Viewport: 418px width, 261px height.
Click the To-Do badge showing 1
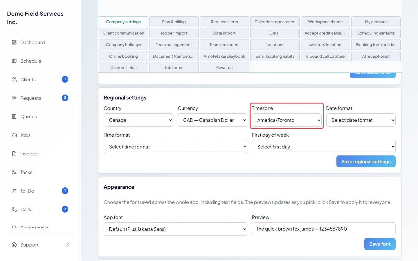point(65,191)
